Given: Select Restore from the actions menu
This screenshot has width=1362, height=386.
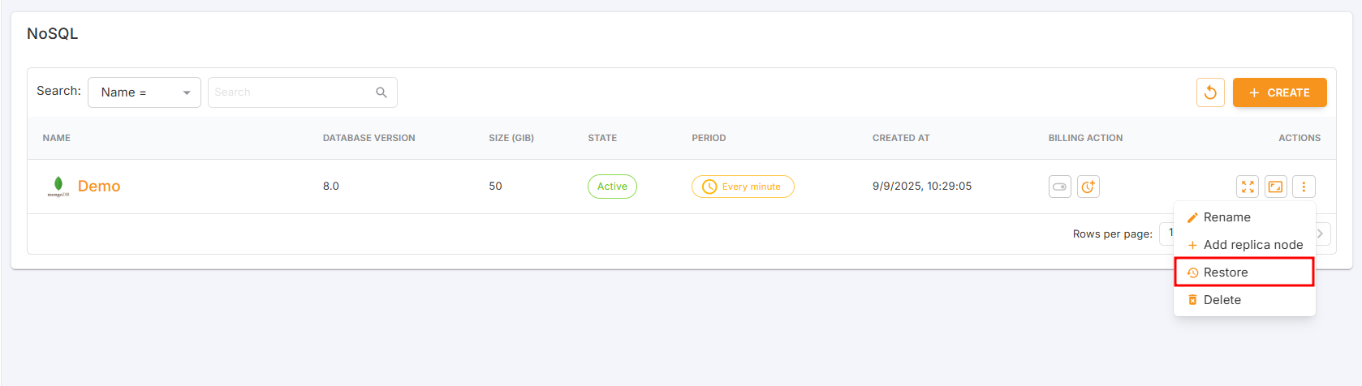Looking at the screenshot, I should coord(1226,272).
